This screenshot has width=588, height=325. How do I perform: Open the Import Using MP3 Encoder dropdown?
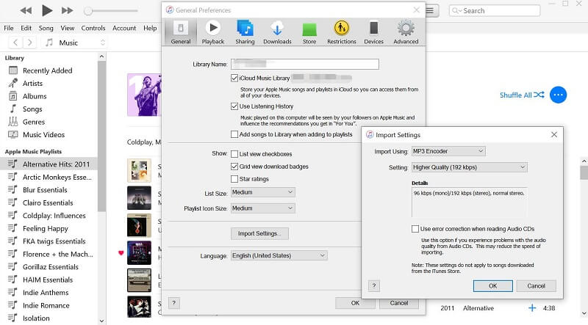448,151
